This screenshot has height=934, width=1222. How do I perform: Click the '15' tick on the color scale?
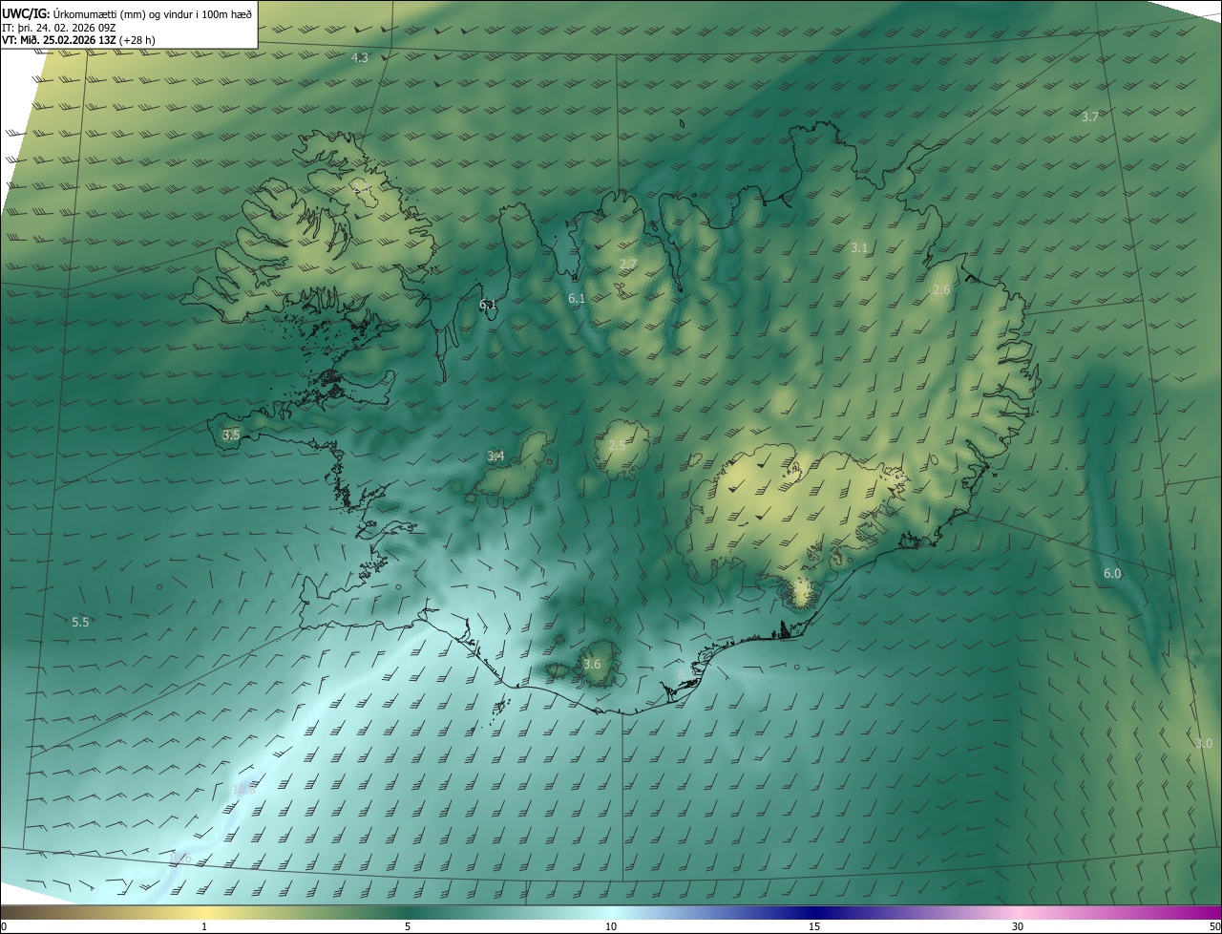click(x=814, y=926)
